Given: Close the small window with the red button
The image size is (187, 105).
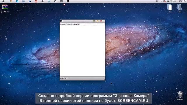Looking at the screenshot, I should 101,21.
